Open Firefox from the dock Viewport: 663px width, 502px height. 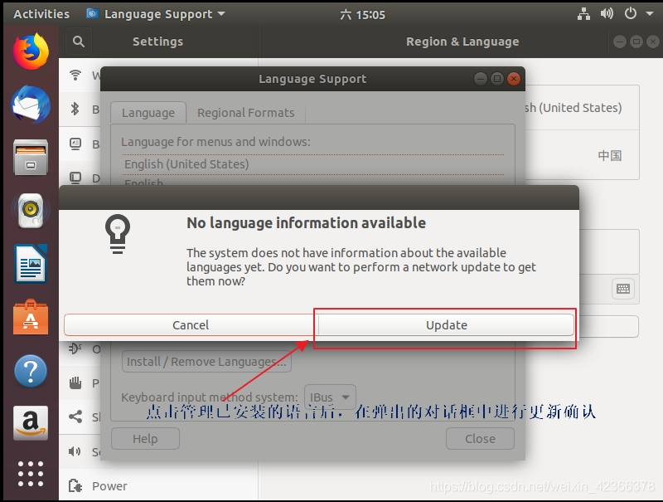[31, 51]
